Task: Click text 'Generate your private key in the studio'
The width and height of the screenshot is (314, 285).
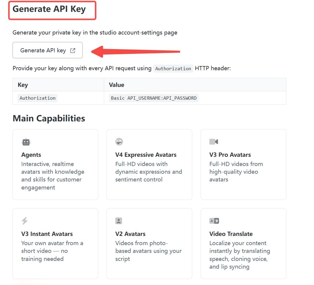Action: tap(65, 33)
